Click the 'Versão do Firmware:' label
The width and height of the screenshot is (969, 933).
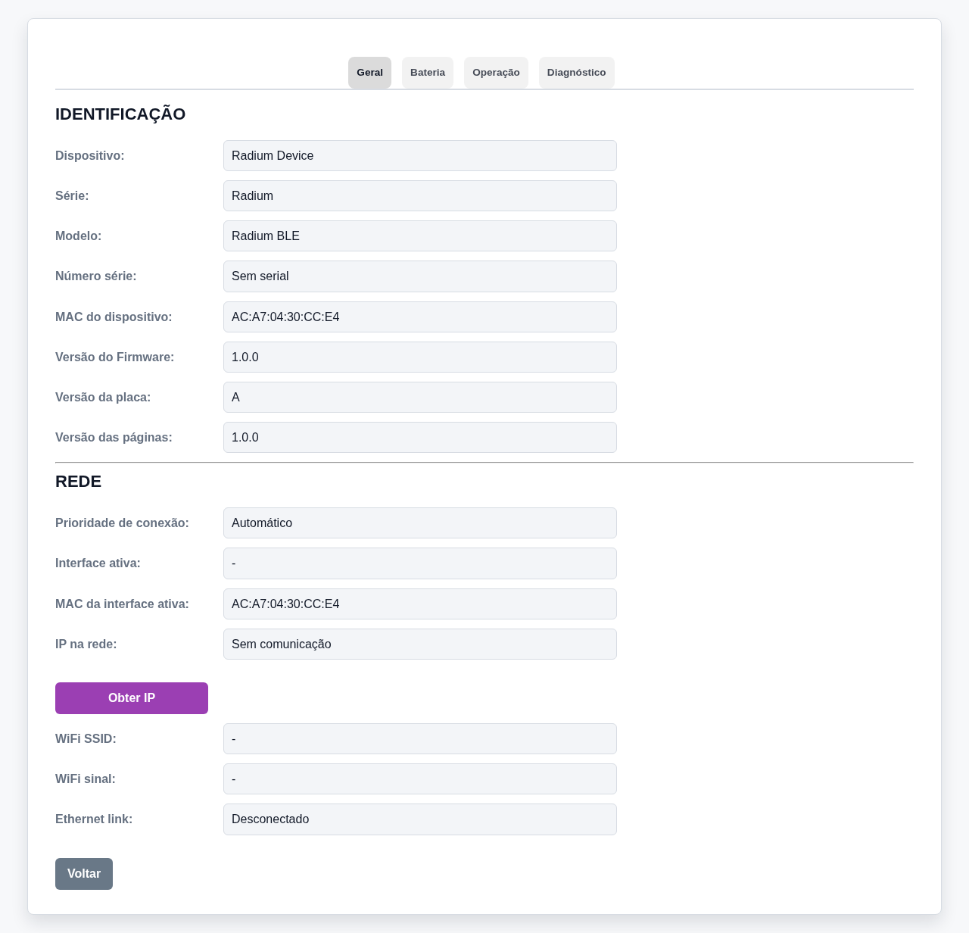(114, 357)
